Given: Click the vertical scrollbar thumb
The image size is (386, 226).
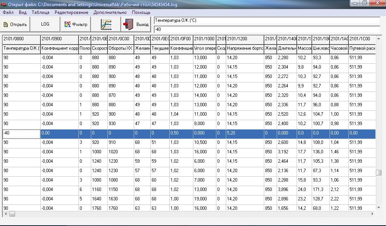Looking at the screenshot, I should click(378, 173).
